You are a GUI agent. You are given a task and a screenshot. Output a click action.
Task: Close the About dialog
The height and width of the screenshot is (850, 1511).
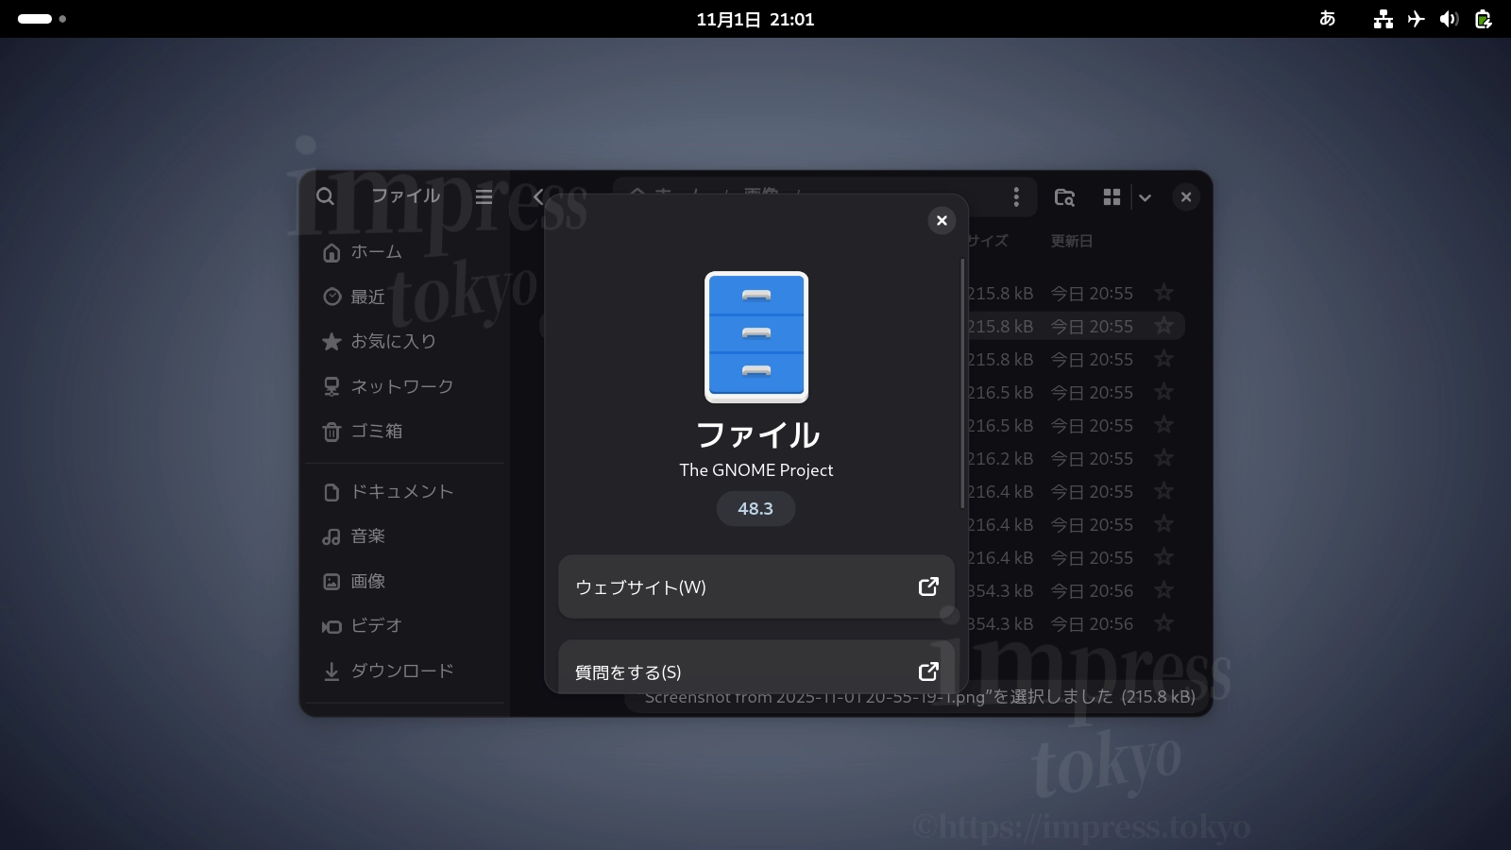tap(942, 220)
